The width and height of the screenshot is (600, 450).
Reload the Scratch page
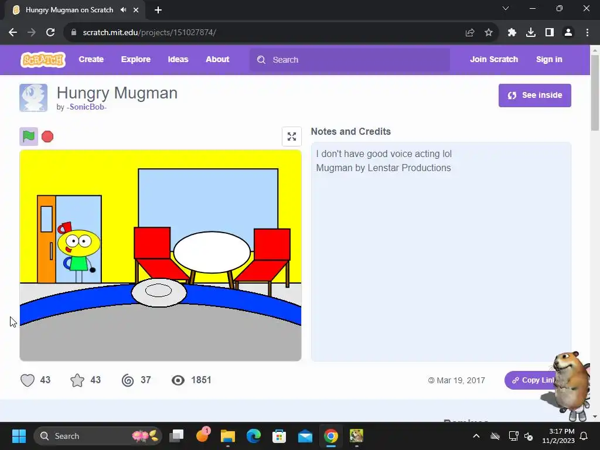[50, 33]
